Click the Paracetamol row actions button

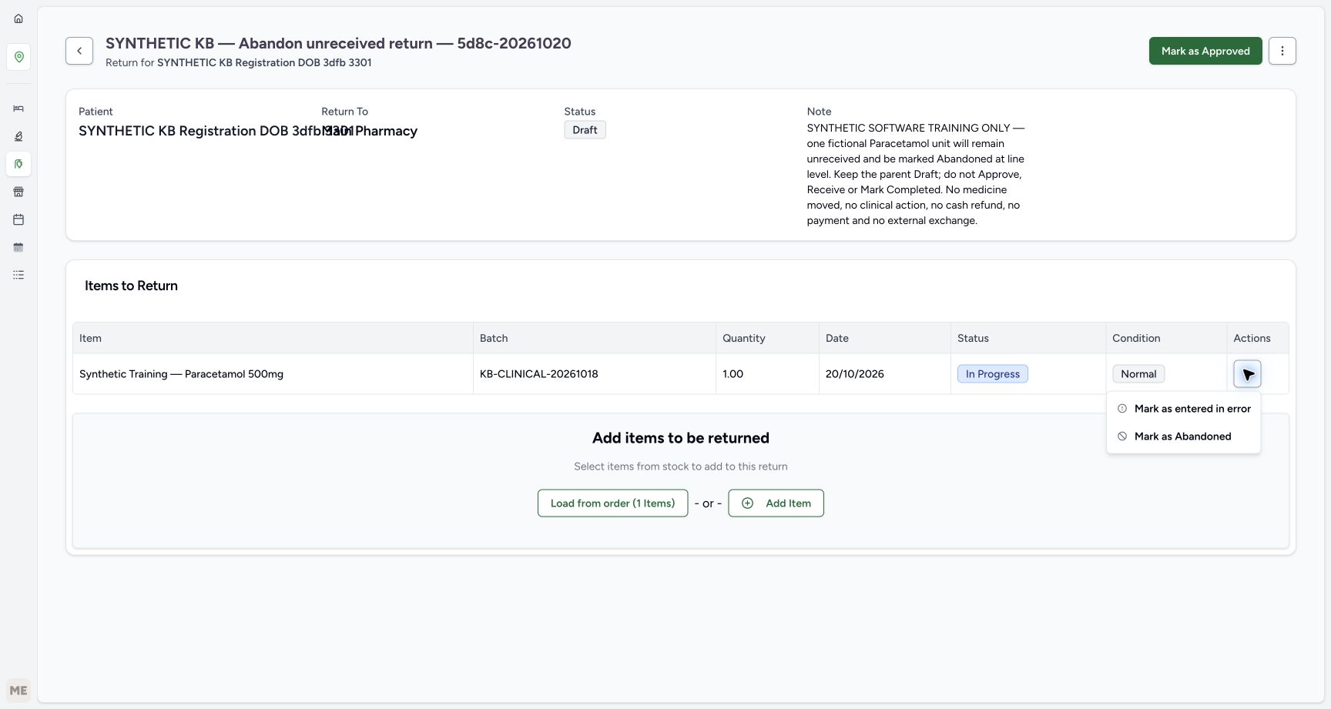click(x=1247, y=374)
